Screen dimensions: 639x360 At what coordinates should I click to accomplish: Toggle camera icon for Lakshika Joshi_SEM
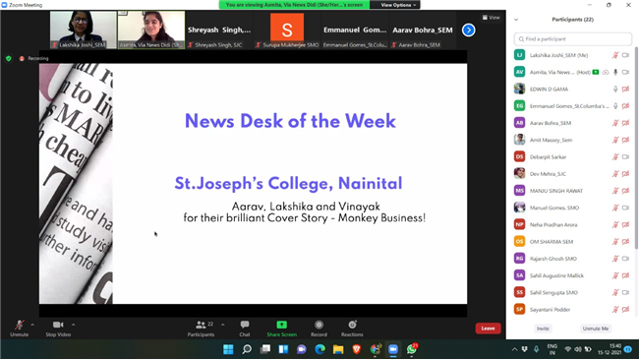click(625, 55)
